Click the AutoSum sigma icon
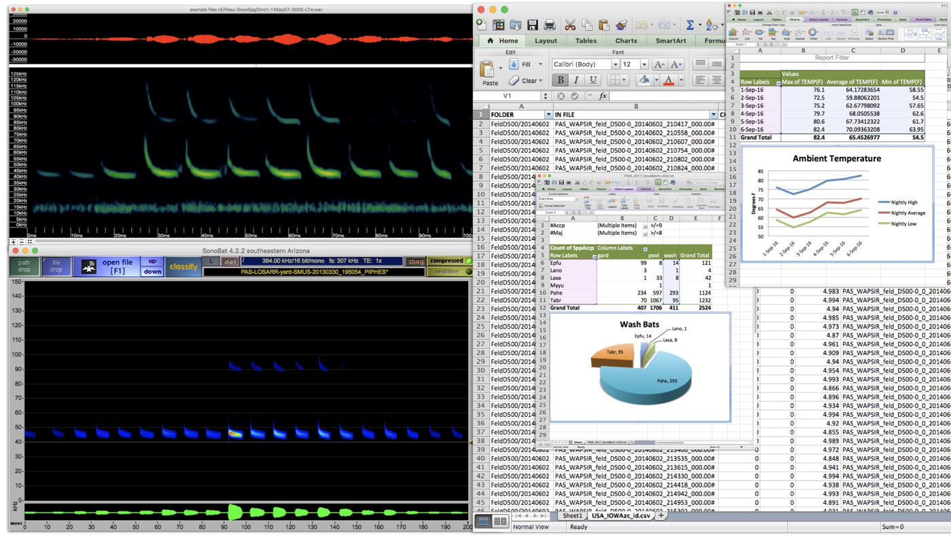 [x=690, y=25]
